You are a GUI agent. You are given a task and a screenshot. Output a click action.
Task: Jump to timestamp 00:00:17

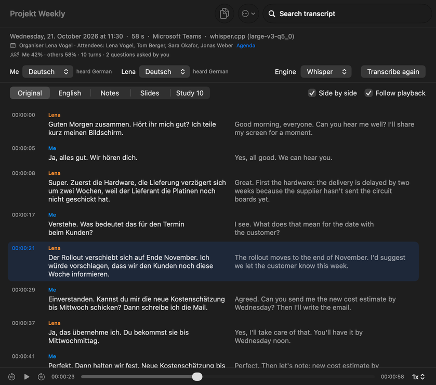pyautogui.click(x=23, y=215)
